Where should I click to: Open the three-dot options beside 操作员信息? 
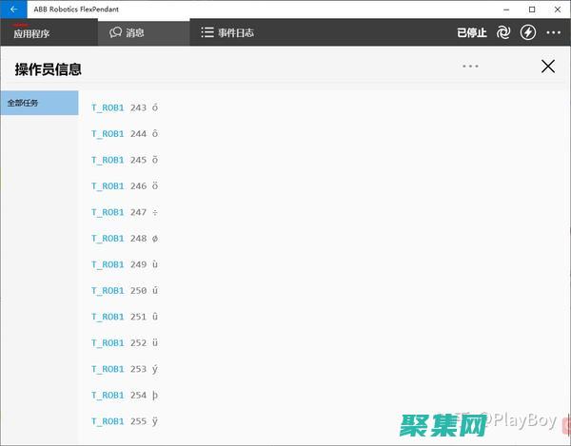pos(470,66)
